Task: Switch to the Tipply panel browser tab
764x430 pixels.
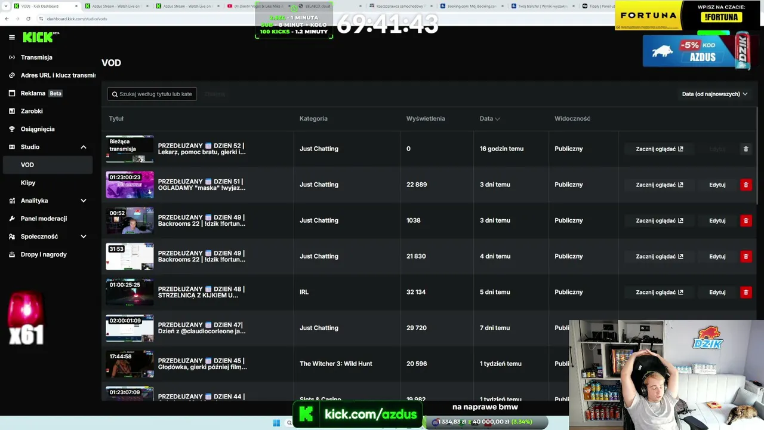Action: (x=598, y=6)
